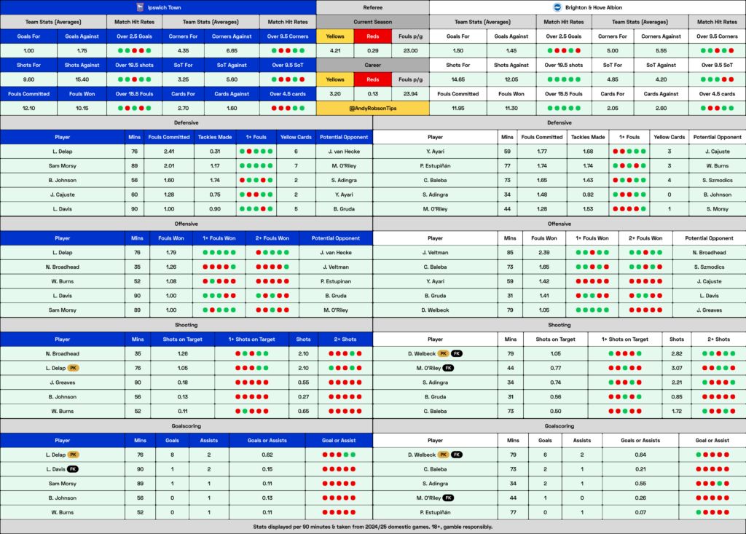This screenshot has width=746, height=534.
Task: Click the gamble responsibly disclaimer footer text
Action: [x=372, y=527]
